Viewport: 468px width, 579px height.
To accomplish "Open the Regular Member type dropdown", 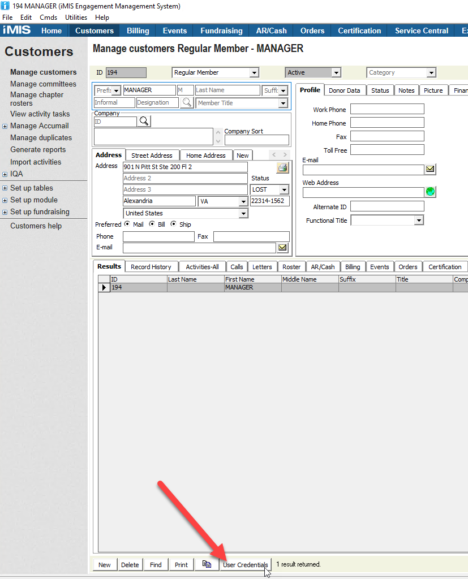I will [254, 73].
